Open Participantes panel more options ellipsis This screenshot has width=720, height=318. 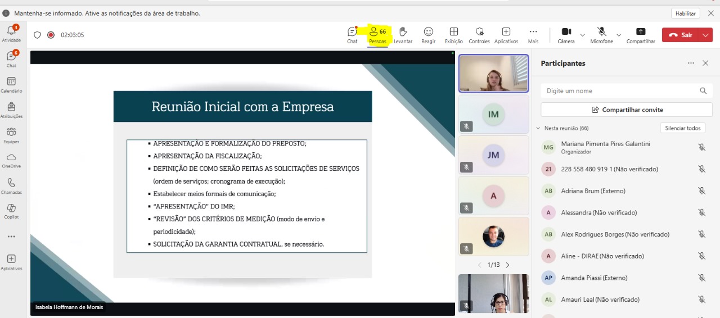[691, 63]
